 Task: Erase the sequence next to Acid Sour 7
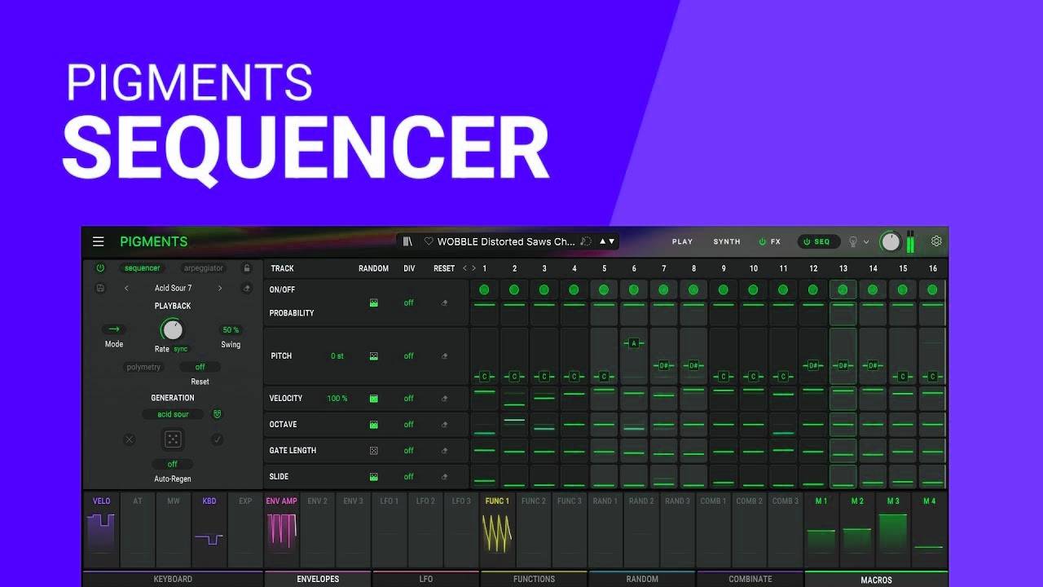pos(247,288)
